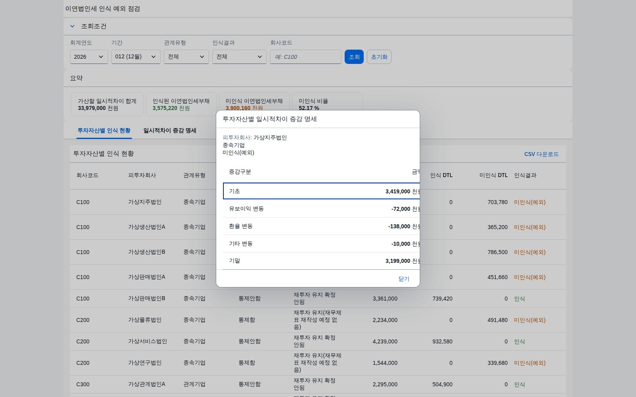Click the amount 4,239,000 cell

click(x=385, y=341)
